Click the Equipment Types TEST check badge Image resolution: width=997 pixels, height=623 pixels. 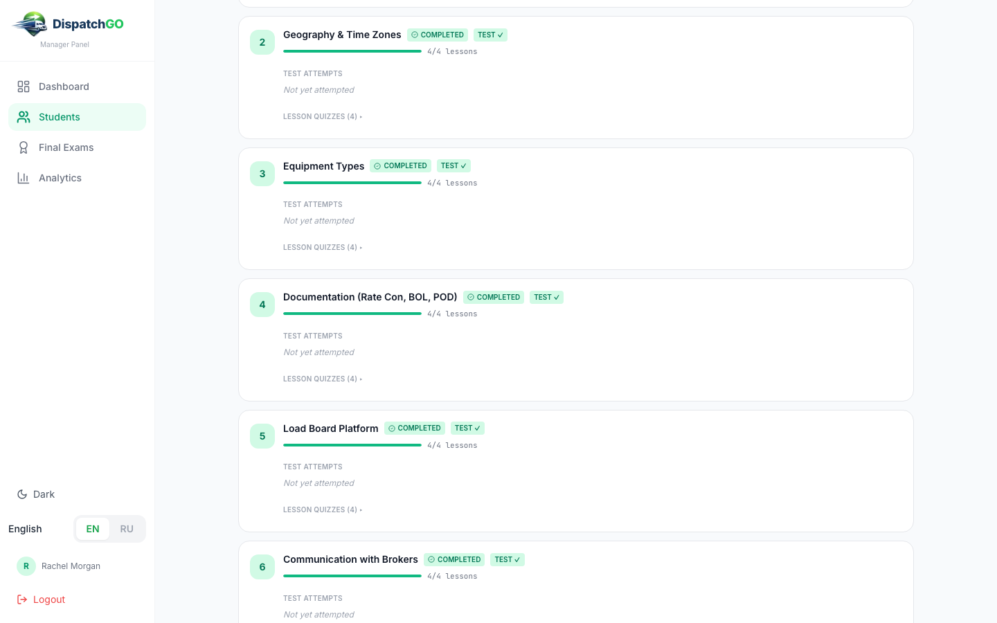point(453,166)
